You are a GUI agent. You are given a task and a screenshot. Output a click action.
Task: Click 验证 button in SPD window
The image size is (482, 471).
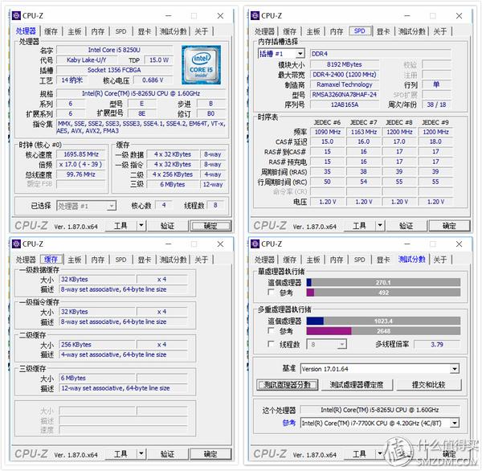(x=406, y=226)
